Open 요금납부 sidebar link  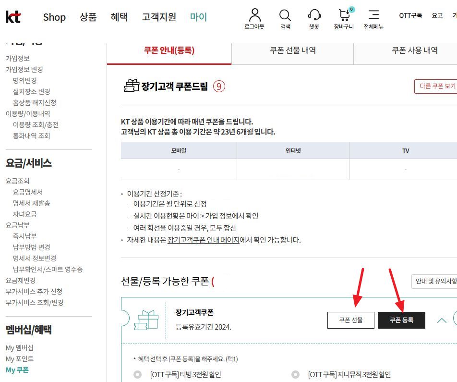click(x=17, y=225)
